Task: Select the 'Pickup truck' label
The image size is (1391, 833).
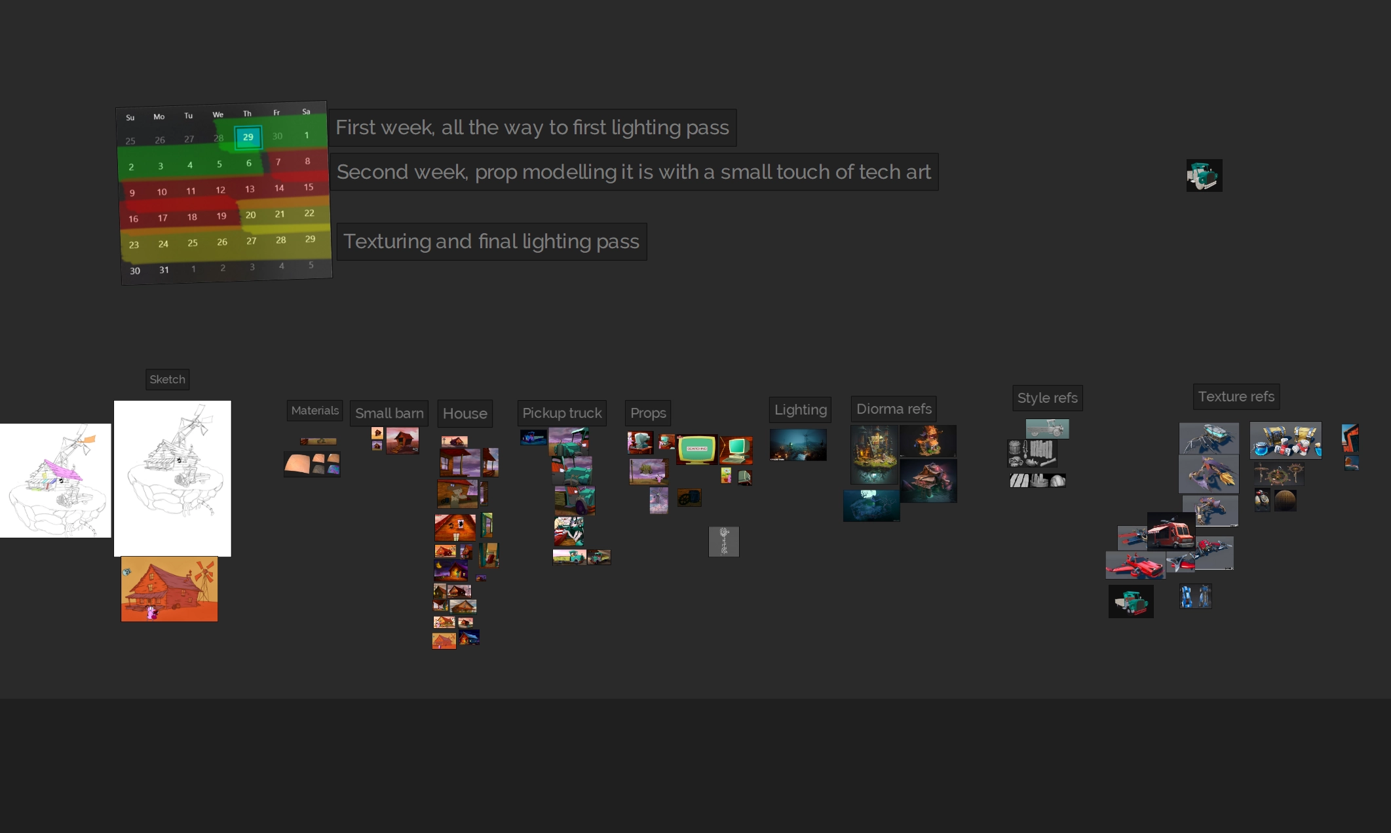Action: 562,413
